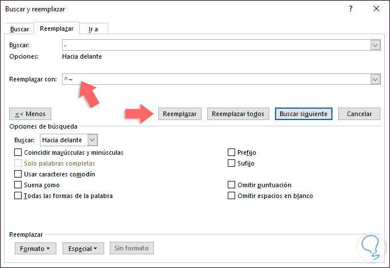Screen dimensions: 390x268
Task: Toggle Usar caracteres comodín checkbox
Action: 18,174
